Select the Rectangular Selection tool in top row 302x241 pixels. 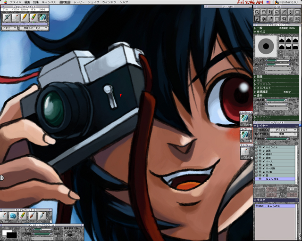click(297, 12)
